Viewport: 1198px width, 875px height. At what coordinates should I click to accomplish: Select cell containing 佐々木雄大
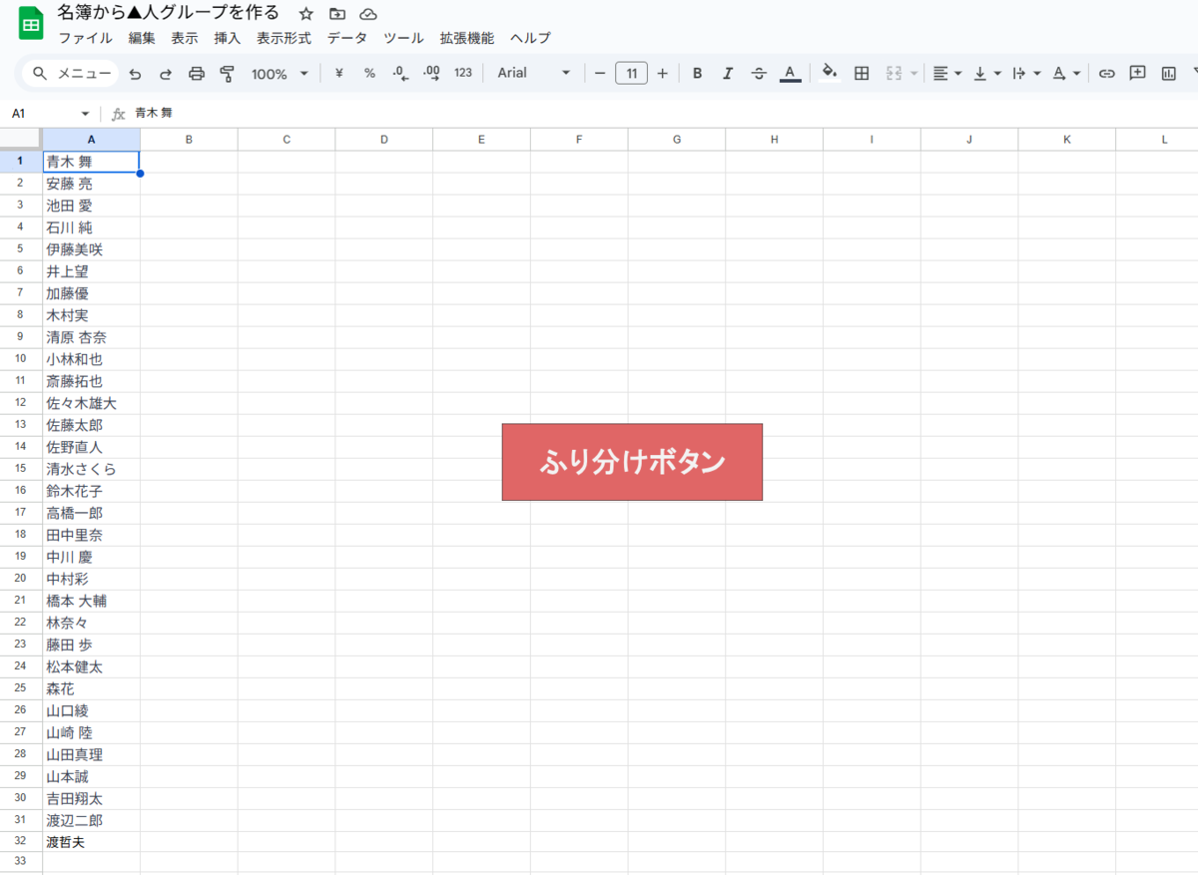point(91,403)
